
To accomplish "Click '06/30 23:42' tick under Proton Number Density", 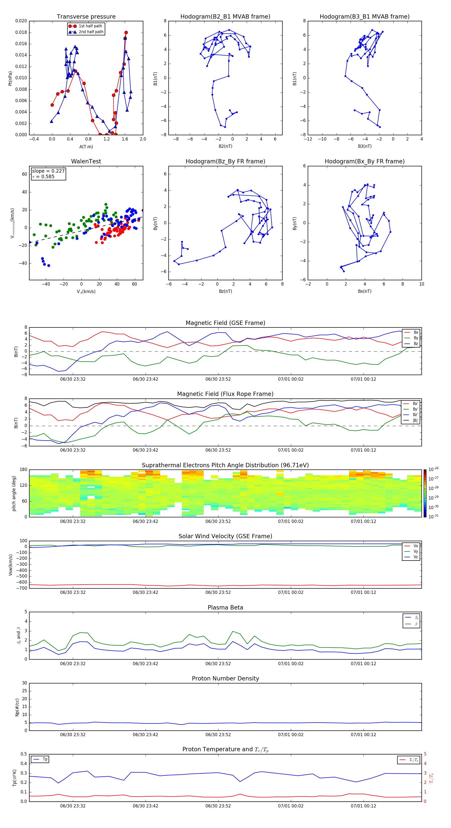I will coord(145,735).
